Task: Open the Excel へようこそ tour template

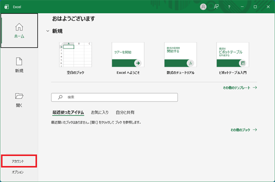Action: click(128, 54)
